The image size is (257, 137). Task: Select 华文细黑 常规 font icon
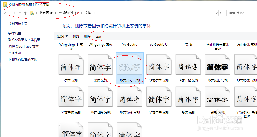pos(100,97)
